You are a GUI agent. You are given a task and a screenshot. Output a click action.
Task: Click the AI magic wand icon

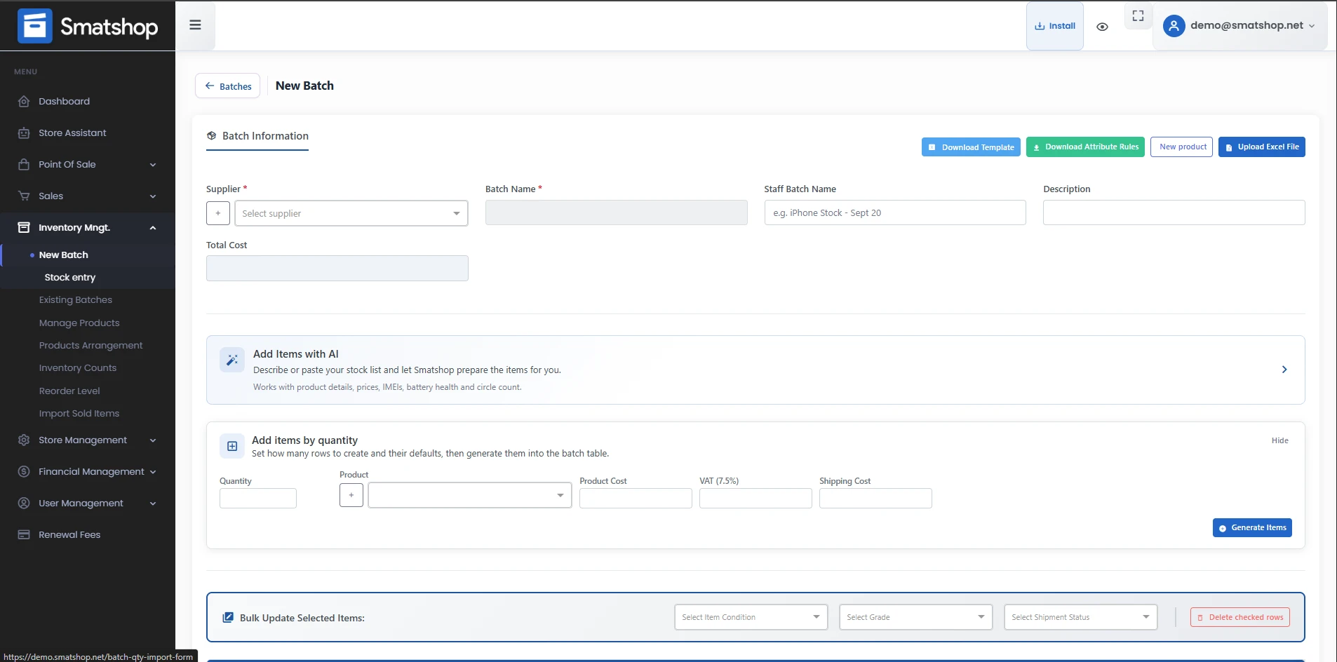(232, 360)
